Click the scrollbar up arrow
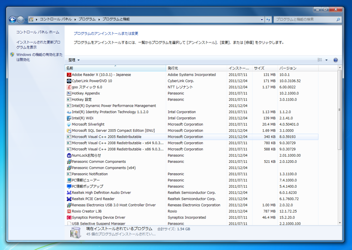The image size is (352, 250). 340,67
